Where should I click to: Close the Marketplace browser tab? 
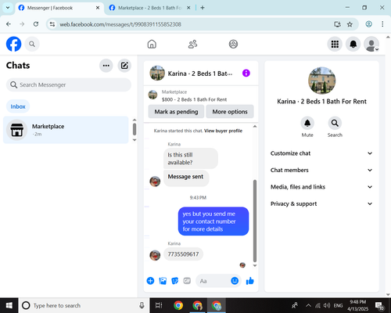188,8
